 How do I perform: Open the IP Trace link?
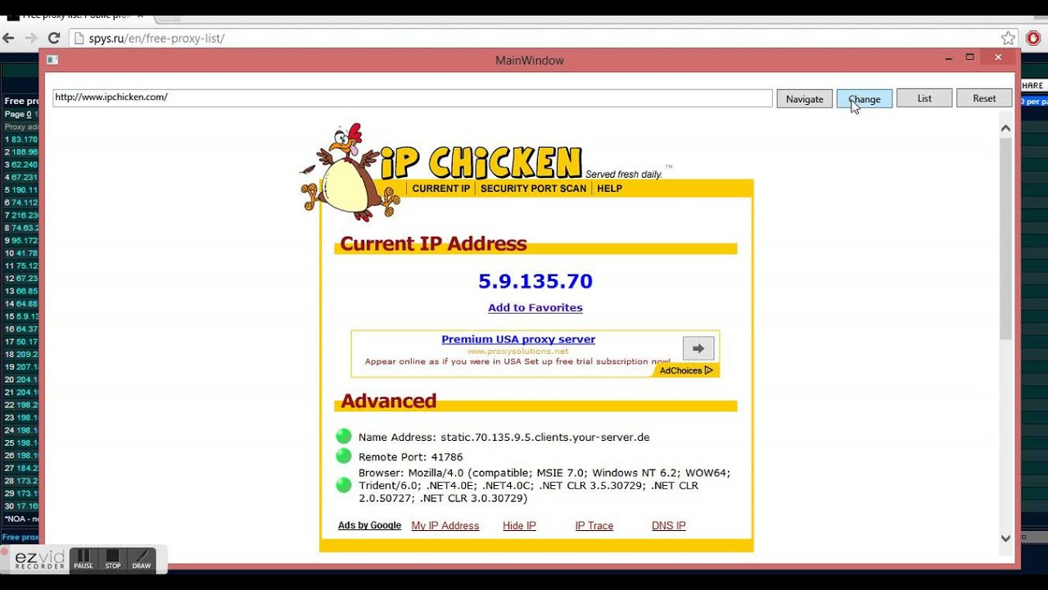click(594, 526)
